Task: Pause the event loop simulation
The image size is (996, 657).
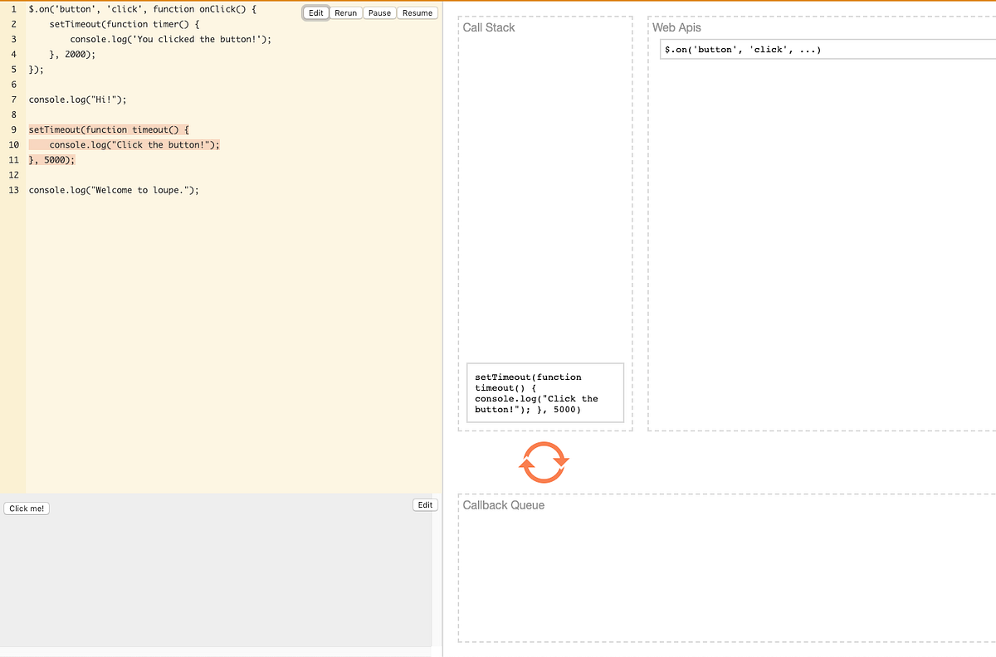Action: pyautogui.click(x=379, y=12)
